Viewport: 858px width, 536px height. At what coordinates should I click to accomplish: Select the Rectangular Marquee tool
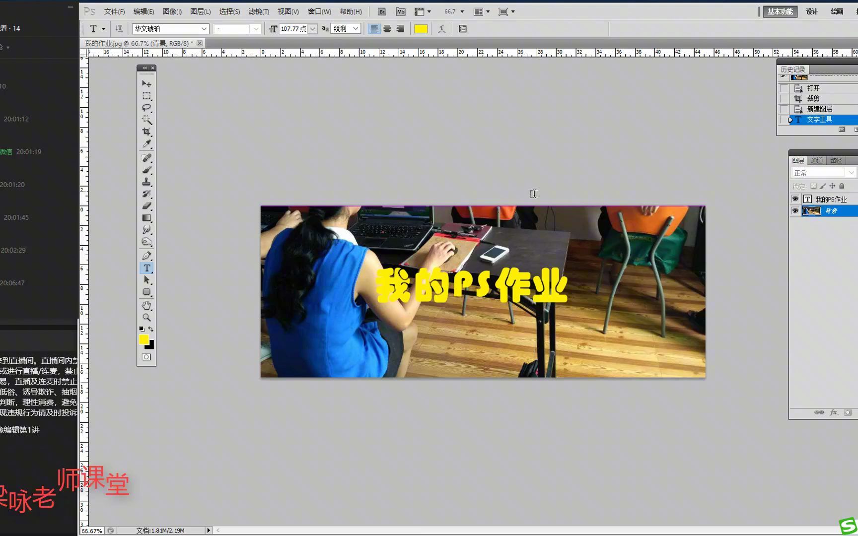pyautogui.click(x=146, y=96)
